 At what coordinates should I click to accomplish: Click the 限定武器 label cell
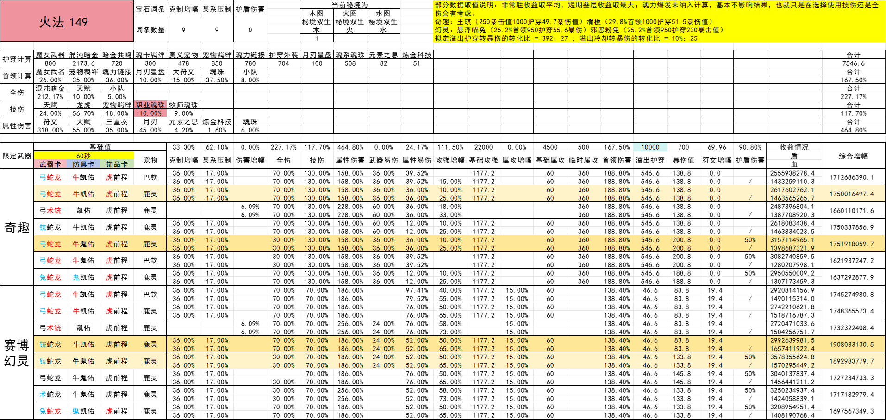pos(17,156)
